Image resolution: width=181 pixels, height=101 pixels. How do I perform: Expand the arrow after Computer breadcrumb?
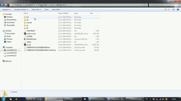[23, 5]
